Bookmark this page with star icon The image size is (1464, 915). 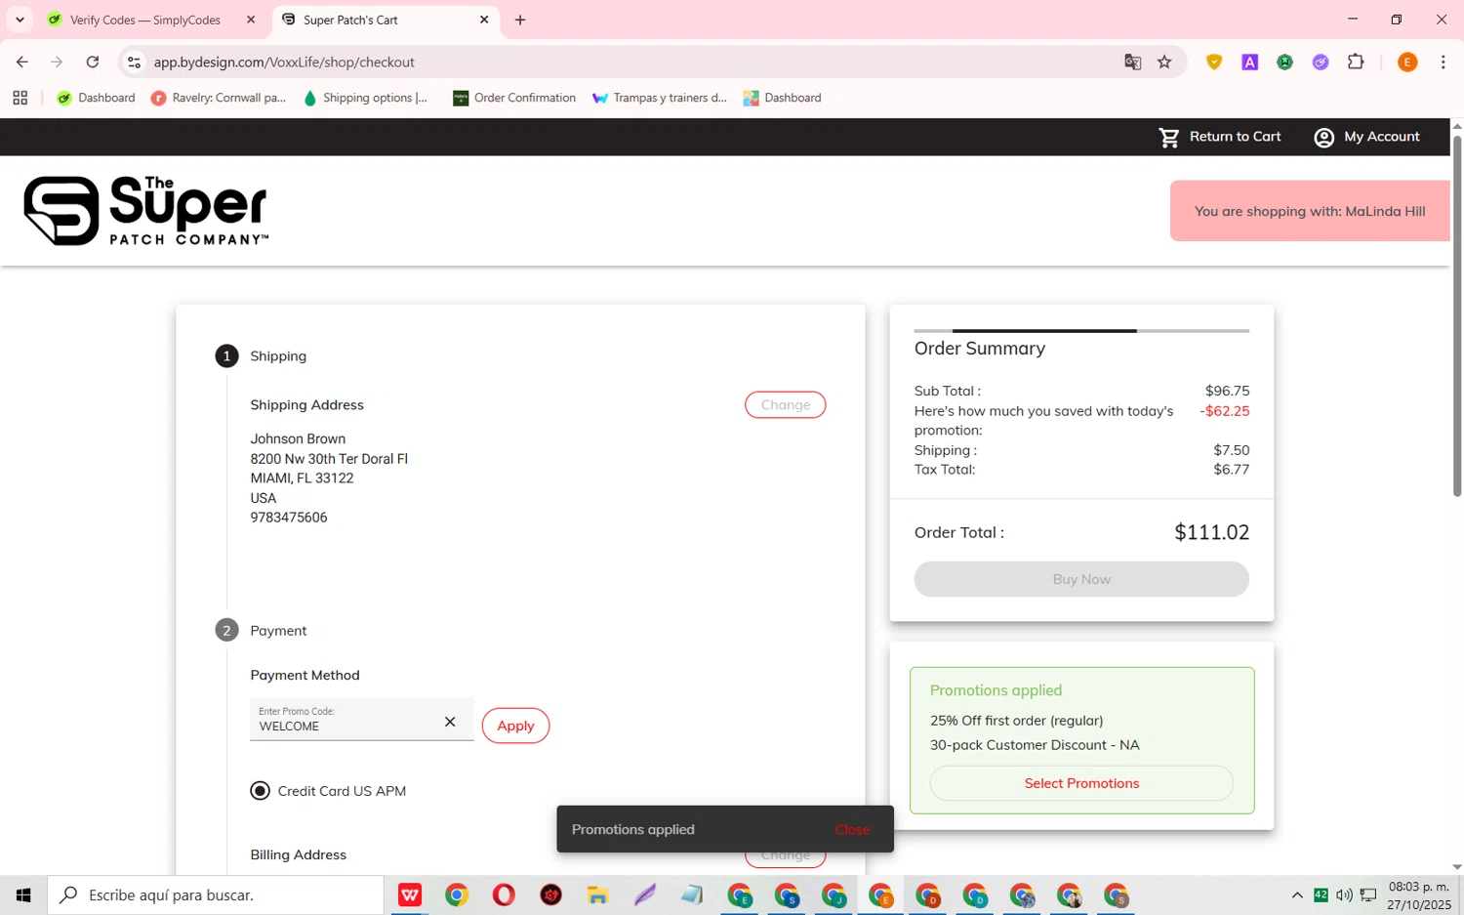[1164, 62]
